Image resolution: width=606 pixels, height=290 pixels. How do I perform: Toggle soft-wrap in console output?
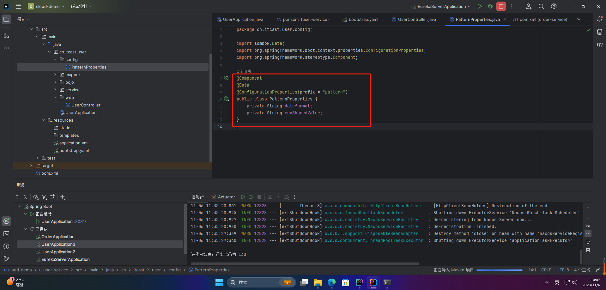tap(588, 226)
